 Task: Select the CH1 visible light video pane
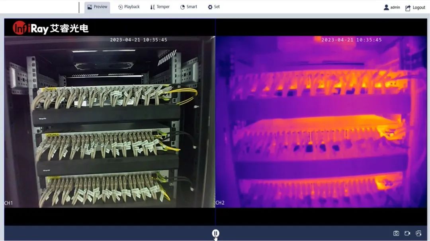[110, 122]
